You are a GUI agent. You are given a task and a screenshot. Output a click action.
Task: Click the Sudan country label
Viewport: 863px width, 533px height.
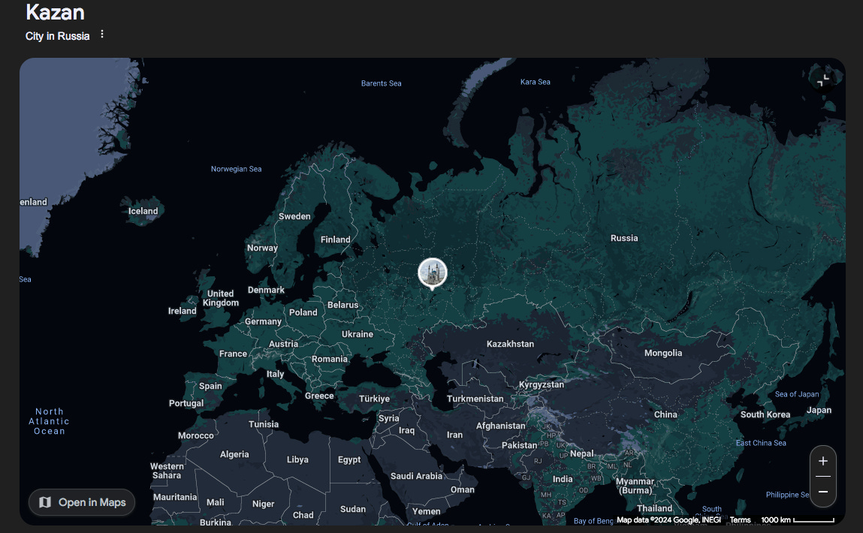click(x=353, y=509)
